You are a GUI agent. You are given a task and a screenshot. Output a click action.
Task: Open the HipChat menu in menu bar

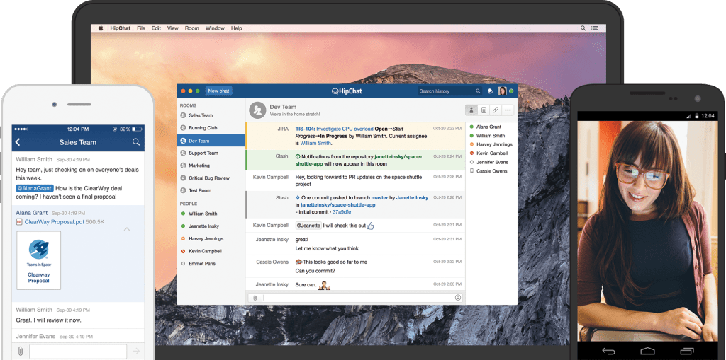(x=121, y=28)
